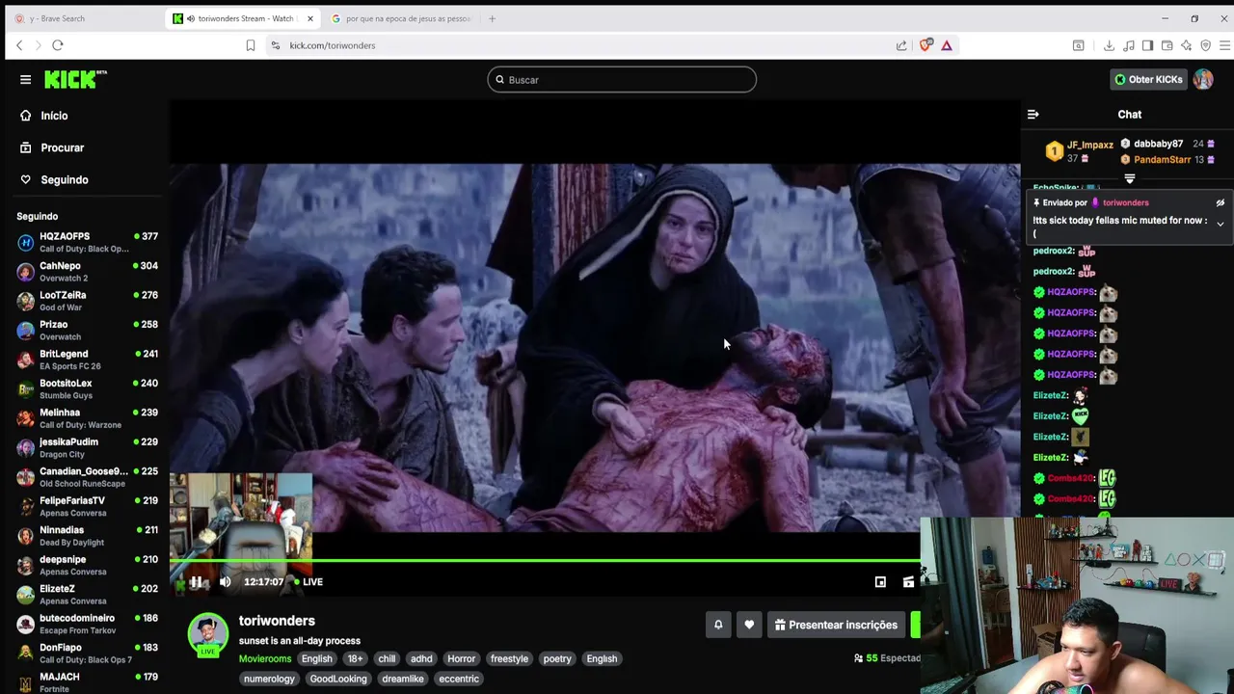Open media playlist music note icon

tap(1129, 45)
